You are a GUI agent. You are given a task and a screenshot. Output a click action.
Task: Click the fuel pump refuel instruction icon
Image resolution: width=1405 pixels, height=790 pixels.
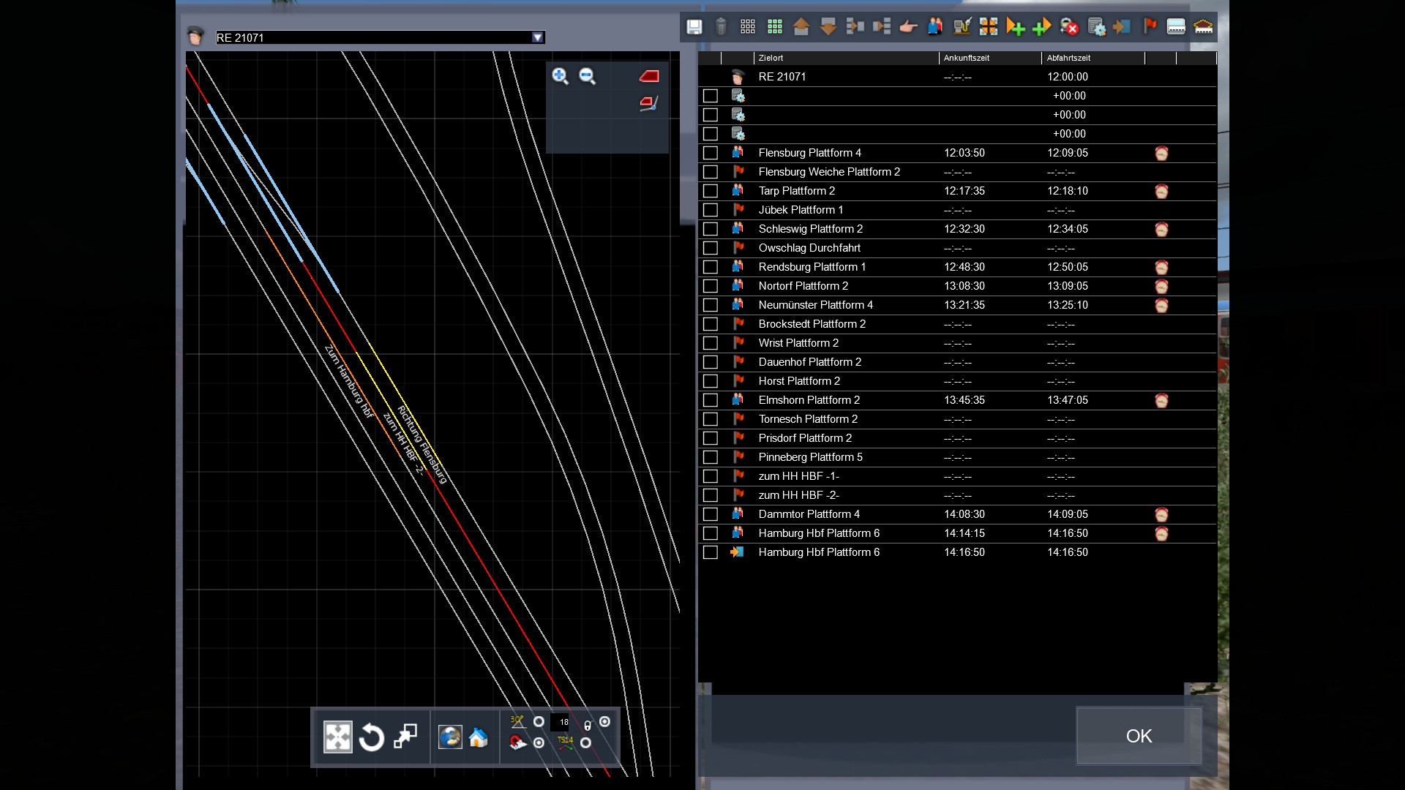click(x=962, y=27)
